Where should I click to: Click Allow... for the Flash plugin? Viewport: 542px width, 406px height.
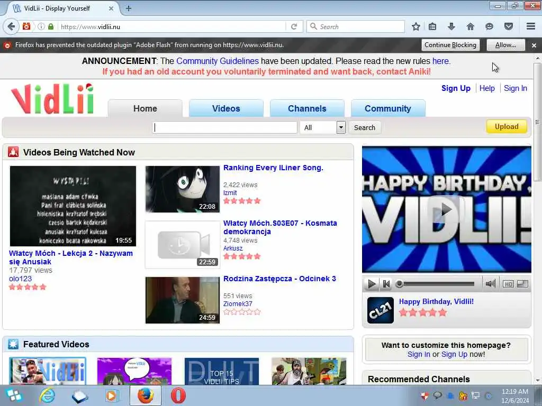505,45
